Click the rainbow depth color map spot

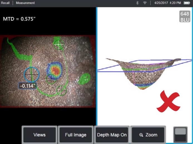point(55,70)
